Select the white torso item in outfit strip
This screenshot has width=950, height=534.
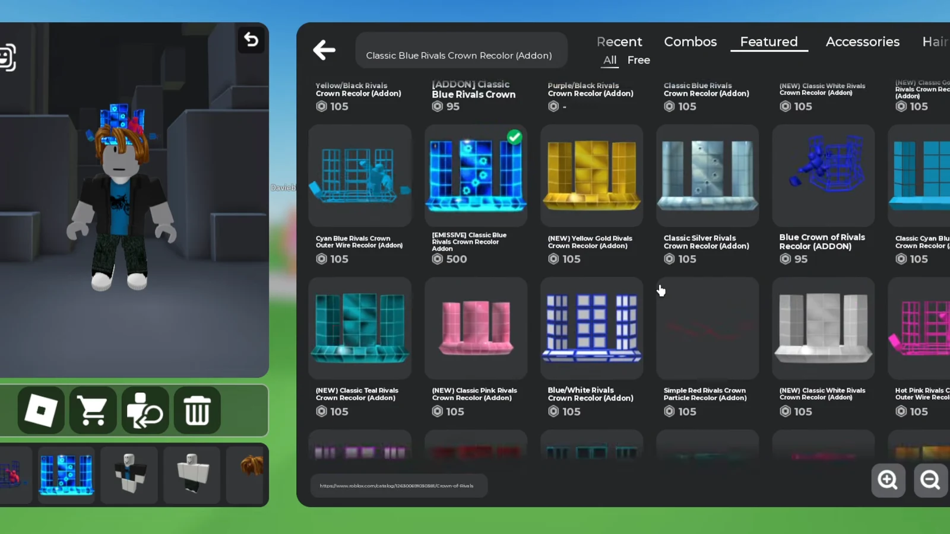192,475
